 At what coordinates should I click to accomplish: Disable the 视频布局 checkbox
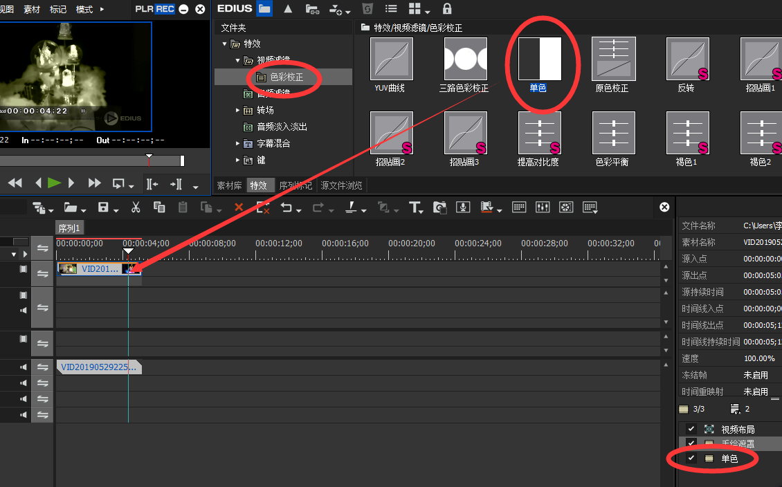(691, 428)
